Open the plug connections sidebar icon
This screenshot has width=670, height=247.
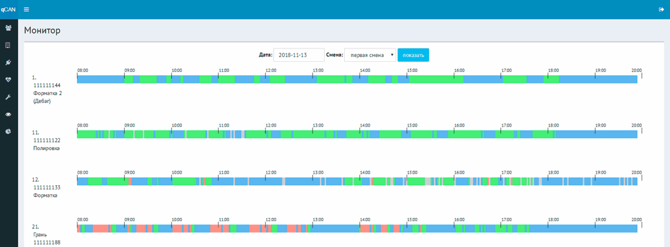(x=8, y=62)
